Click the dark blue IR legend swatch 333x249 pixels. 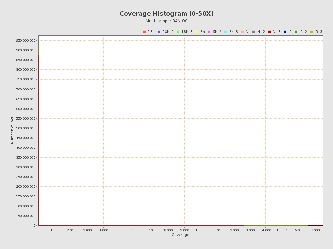(x=285, y=32)
